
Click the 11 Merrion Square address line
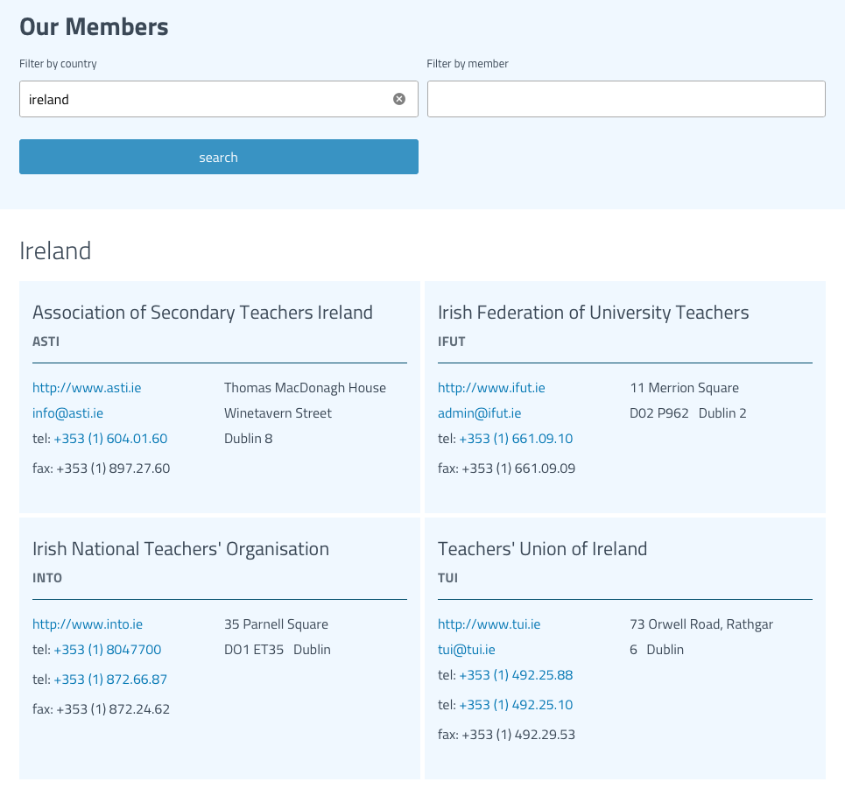pyautogui.click(x=685, y=388)
